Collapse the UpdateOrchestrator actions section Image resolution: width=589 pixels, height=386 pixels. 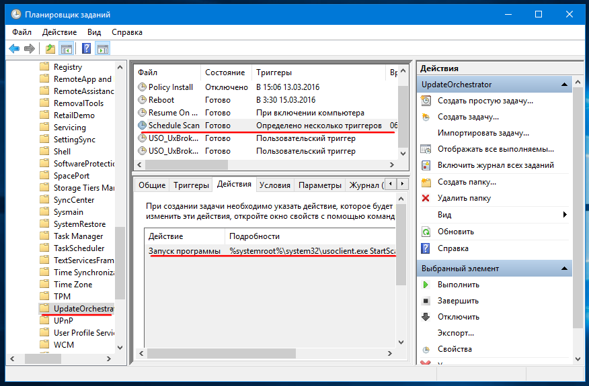point(564,85)
